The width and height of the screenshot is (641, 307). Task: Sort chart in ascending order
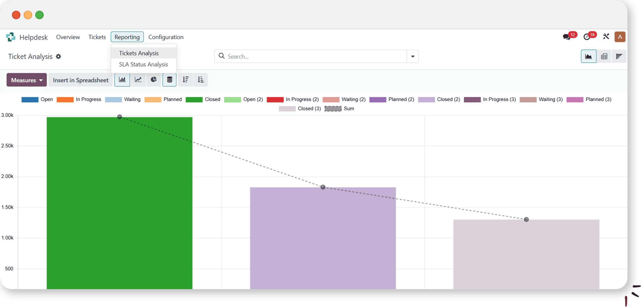[201, 80]
